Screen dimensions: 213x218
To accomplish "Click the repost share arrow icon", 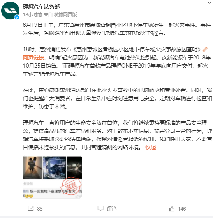I will [x=31, y=208].
